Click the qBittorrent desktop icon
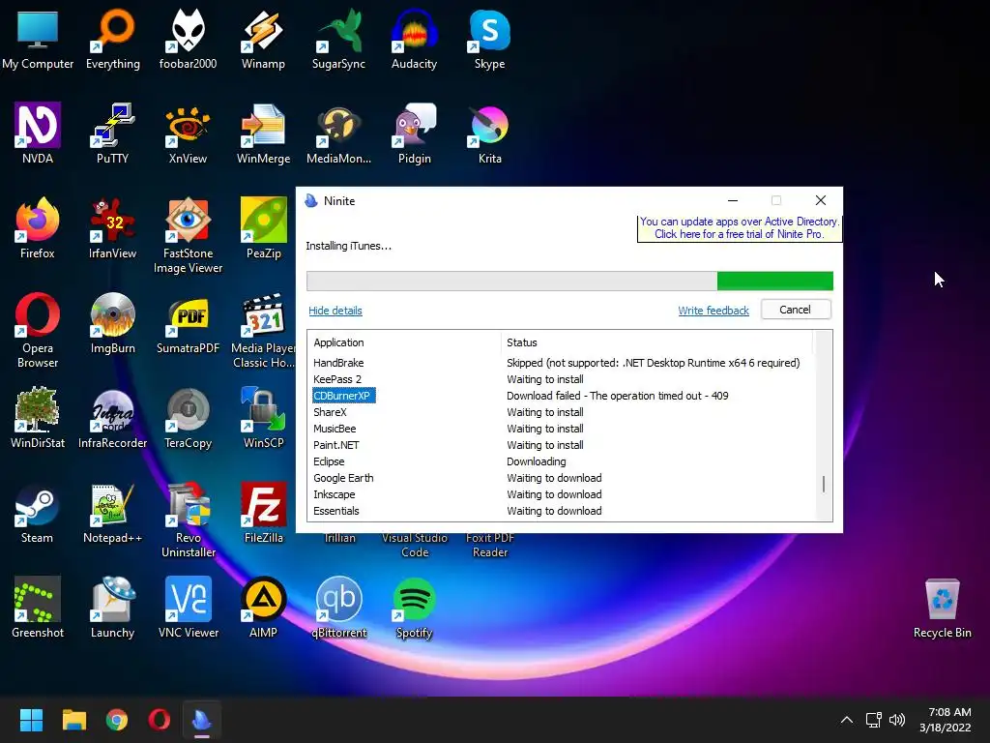The width and height of the screenshot is (990, 743). point(339,608)
